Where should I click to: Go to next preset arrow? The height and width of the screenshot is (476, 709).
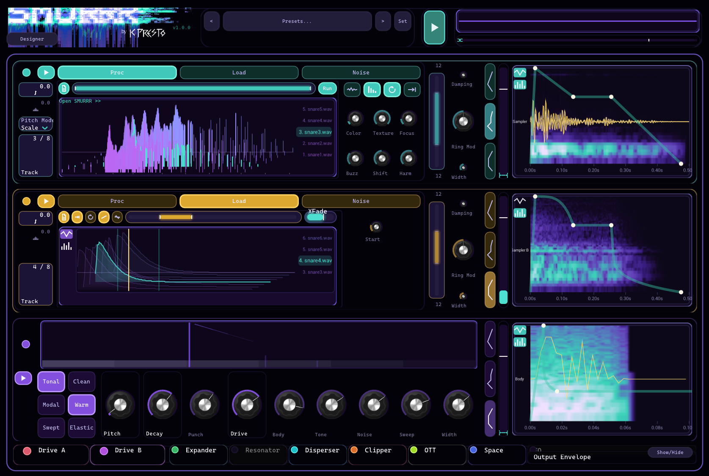[x=383, y=21]
